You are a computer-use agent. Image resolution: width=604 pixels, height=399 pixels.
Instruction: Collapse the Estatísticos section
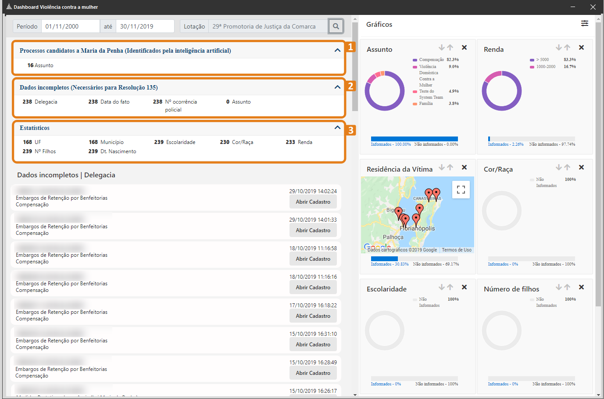(337, 128)
